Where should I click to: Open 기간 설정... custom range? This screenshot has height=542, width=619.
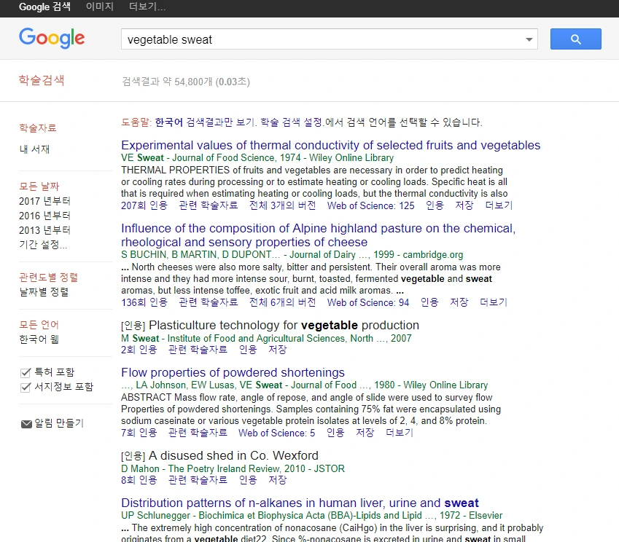pos(43,245)
